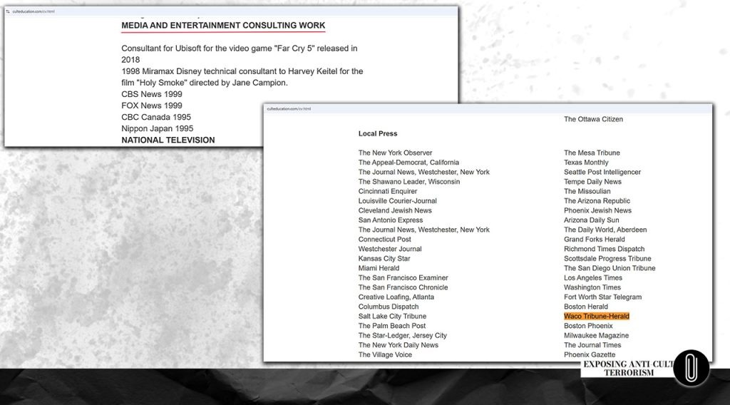Viewport: 730px width, 405px height.
Task: Click 'Phoenix Gazette'
Action: coord(590,354)
